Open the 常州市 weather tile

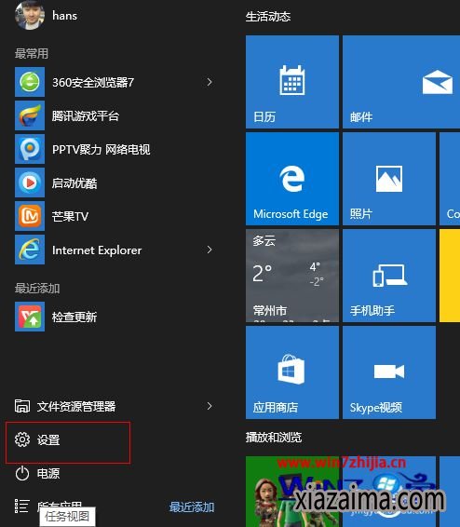(x=292, y=276)
